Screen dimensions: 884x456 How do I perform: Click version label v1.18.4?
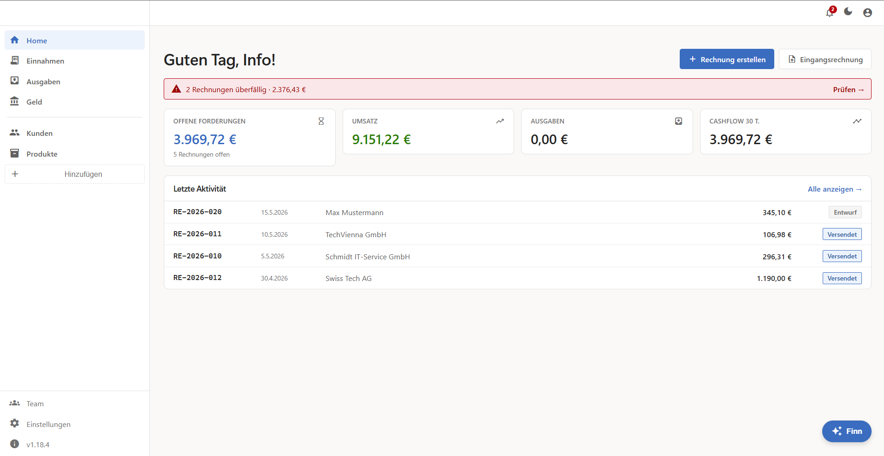38,444
